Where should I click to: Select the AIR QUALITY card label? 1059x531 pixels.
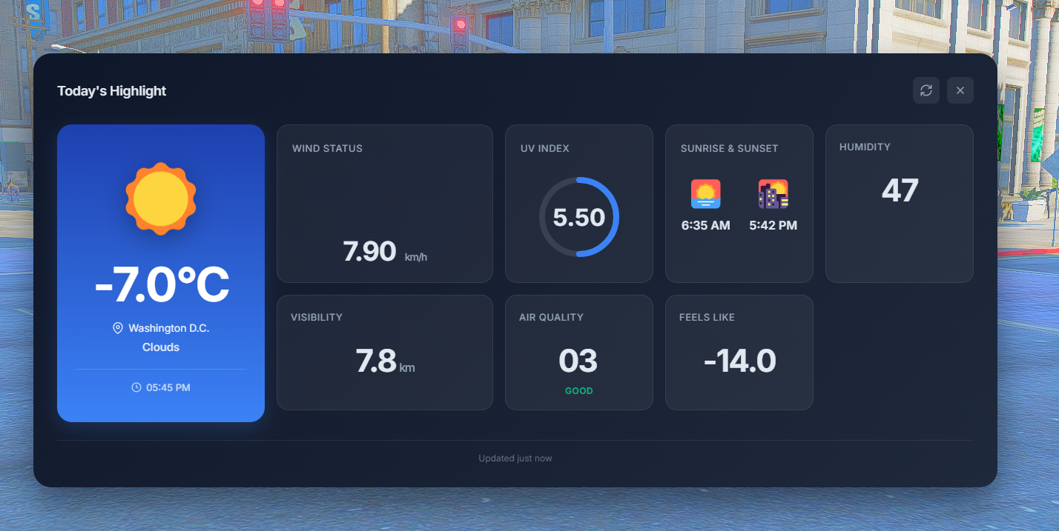click(551, 317)
